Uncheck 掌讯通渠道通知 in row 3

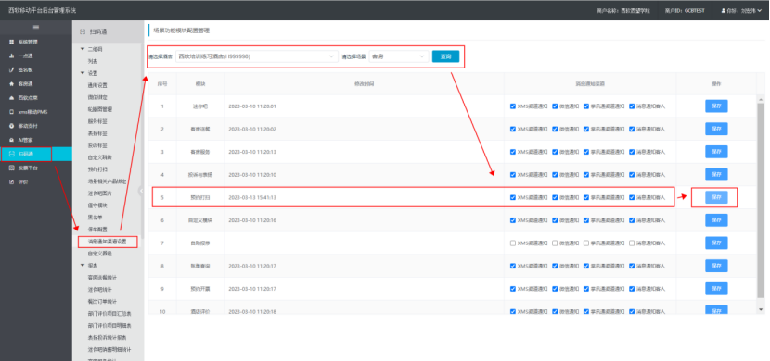coord(586,152)
